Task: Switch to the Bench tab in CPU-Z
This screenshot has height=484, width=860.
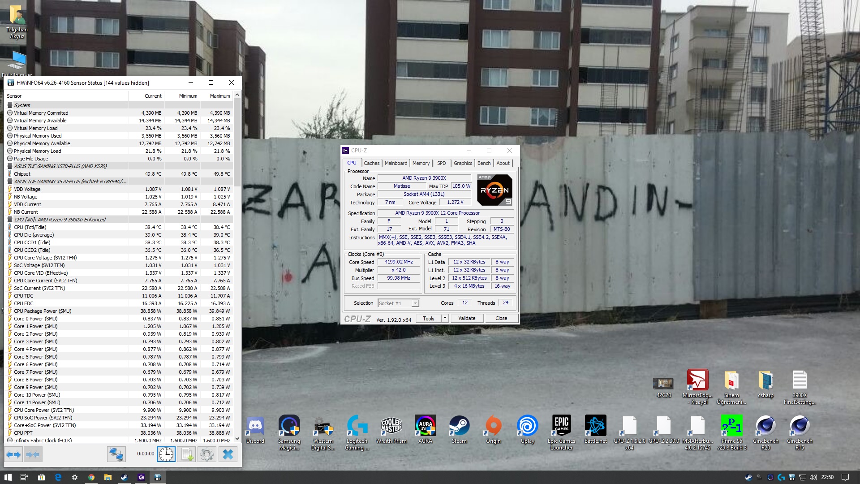Action: 484,163
